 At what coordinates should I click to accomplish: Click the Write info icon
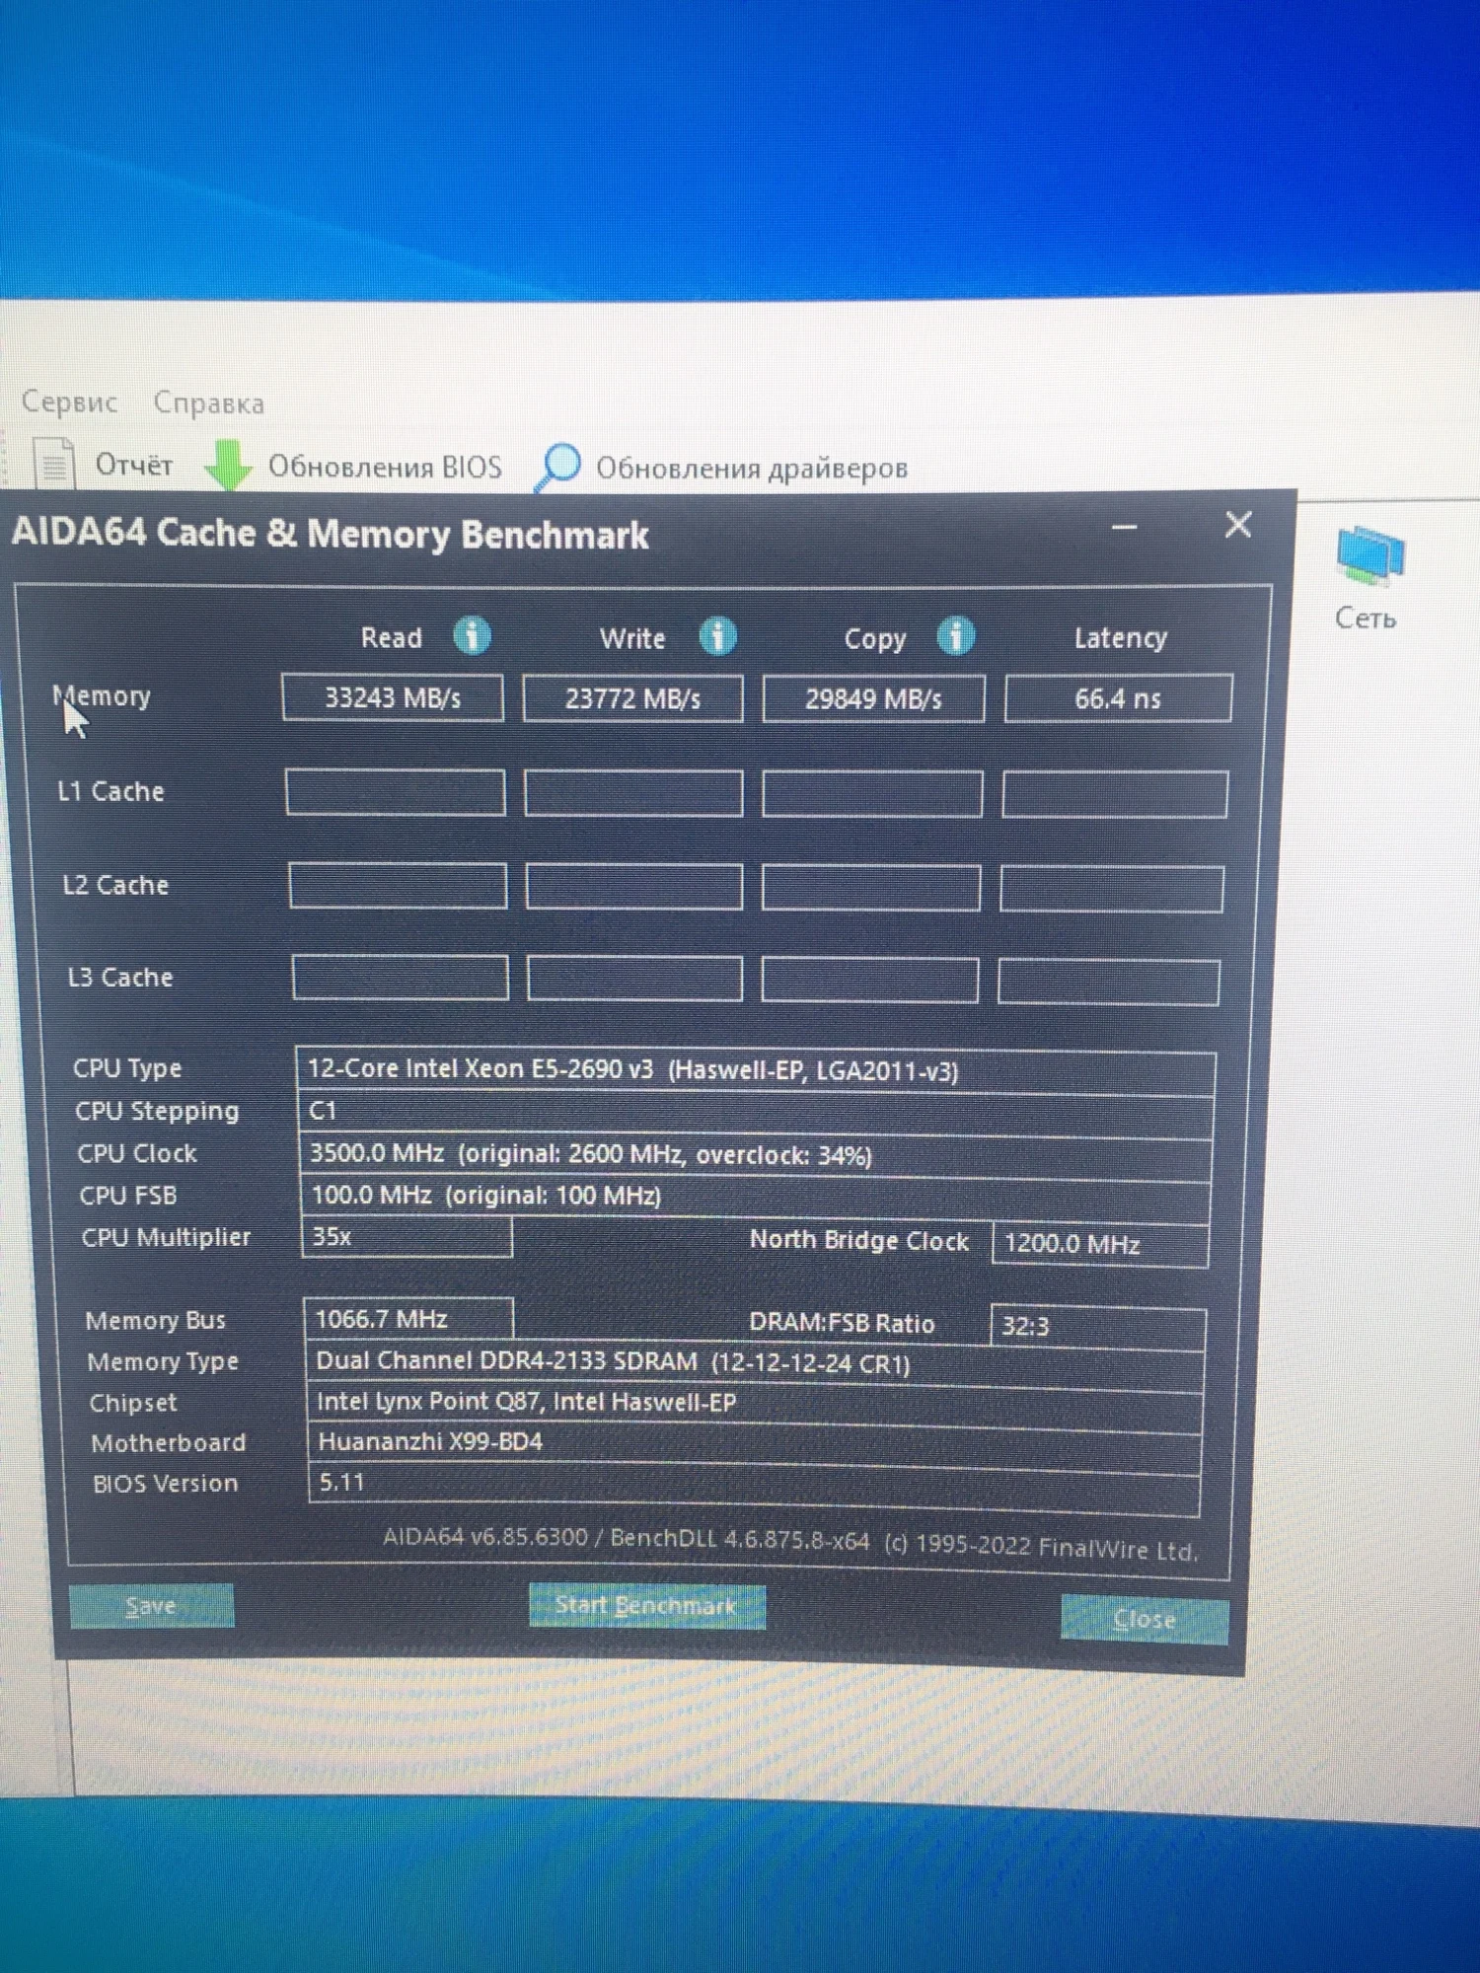[717, 637]
